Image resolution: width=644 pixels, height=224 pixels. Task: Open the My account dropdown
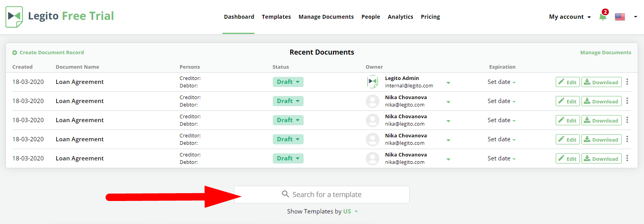[570, 17]
